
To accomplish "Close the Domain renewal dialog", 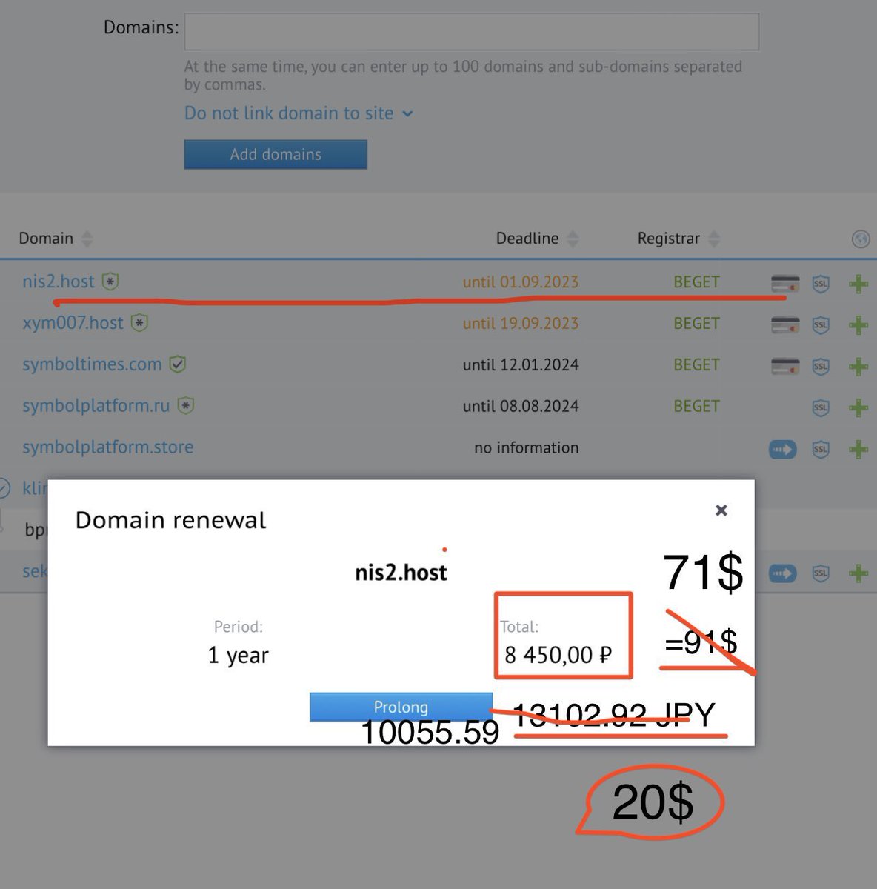I will 721,510.
